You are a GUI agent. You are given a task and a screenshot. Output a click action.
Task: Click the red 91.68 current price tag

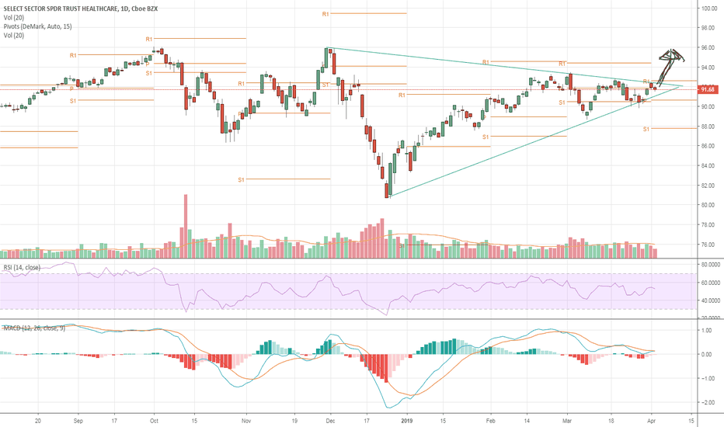click(x=708, y=89)
